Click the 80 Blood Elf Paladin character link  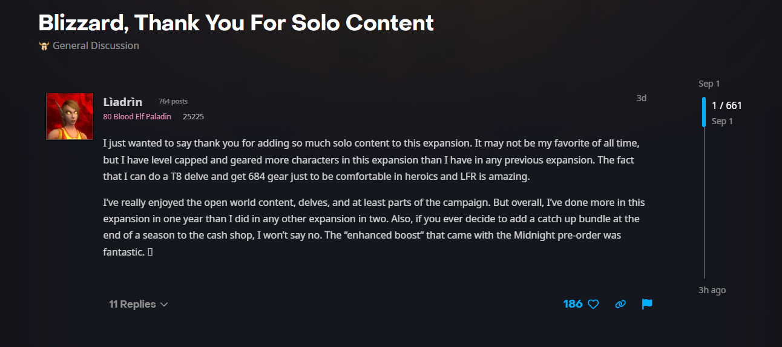(x=137, y=116)
